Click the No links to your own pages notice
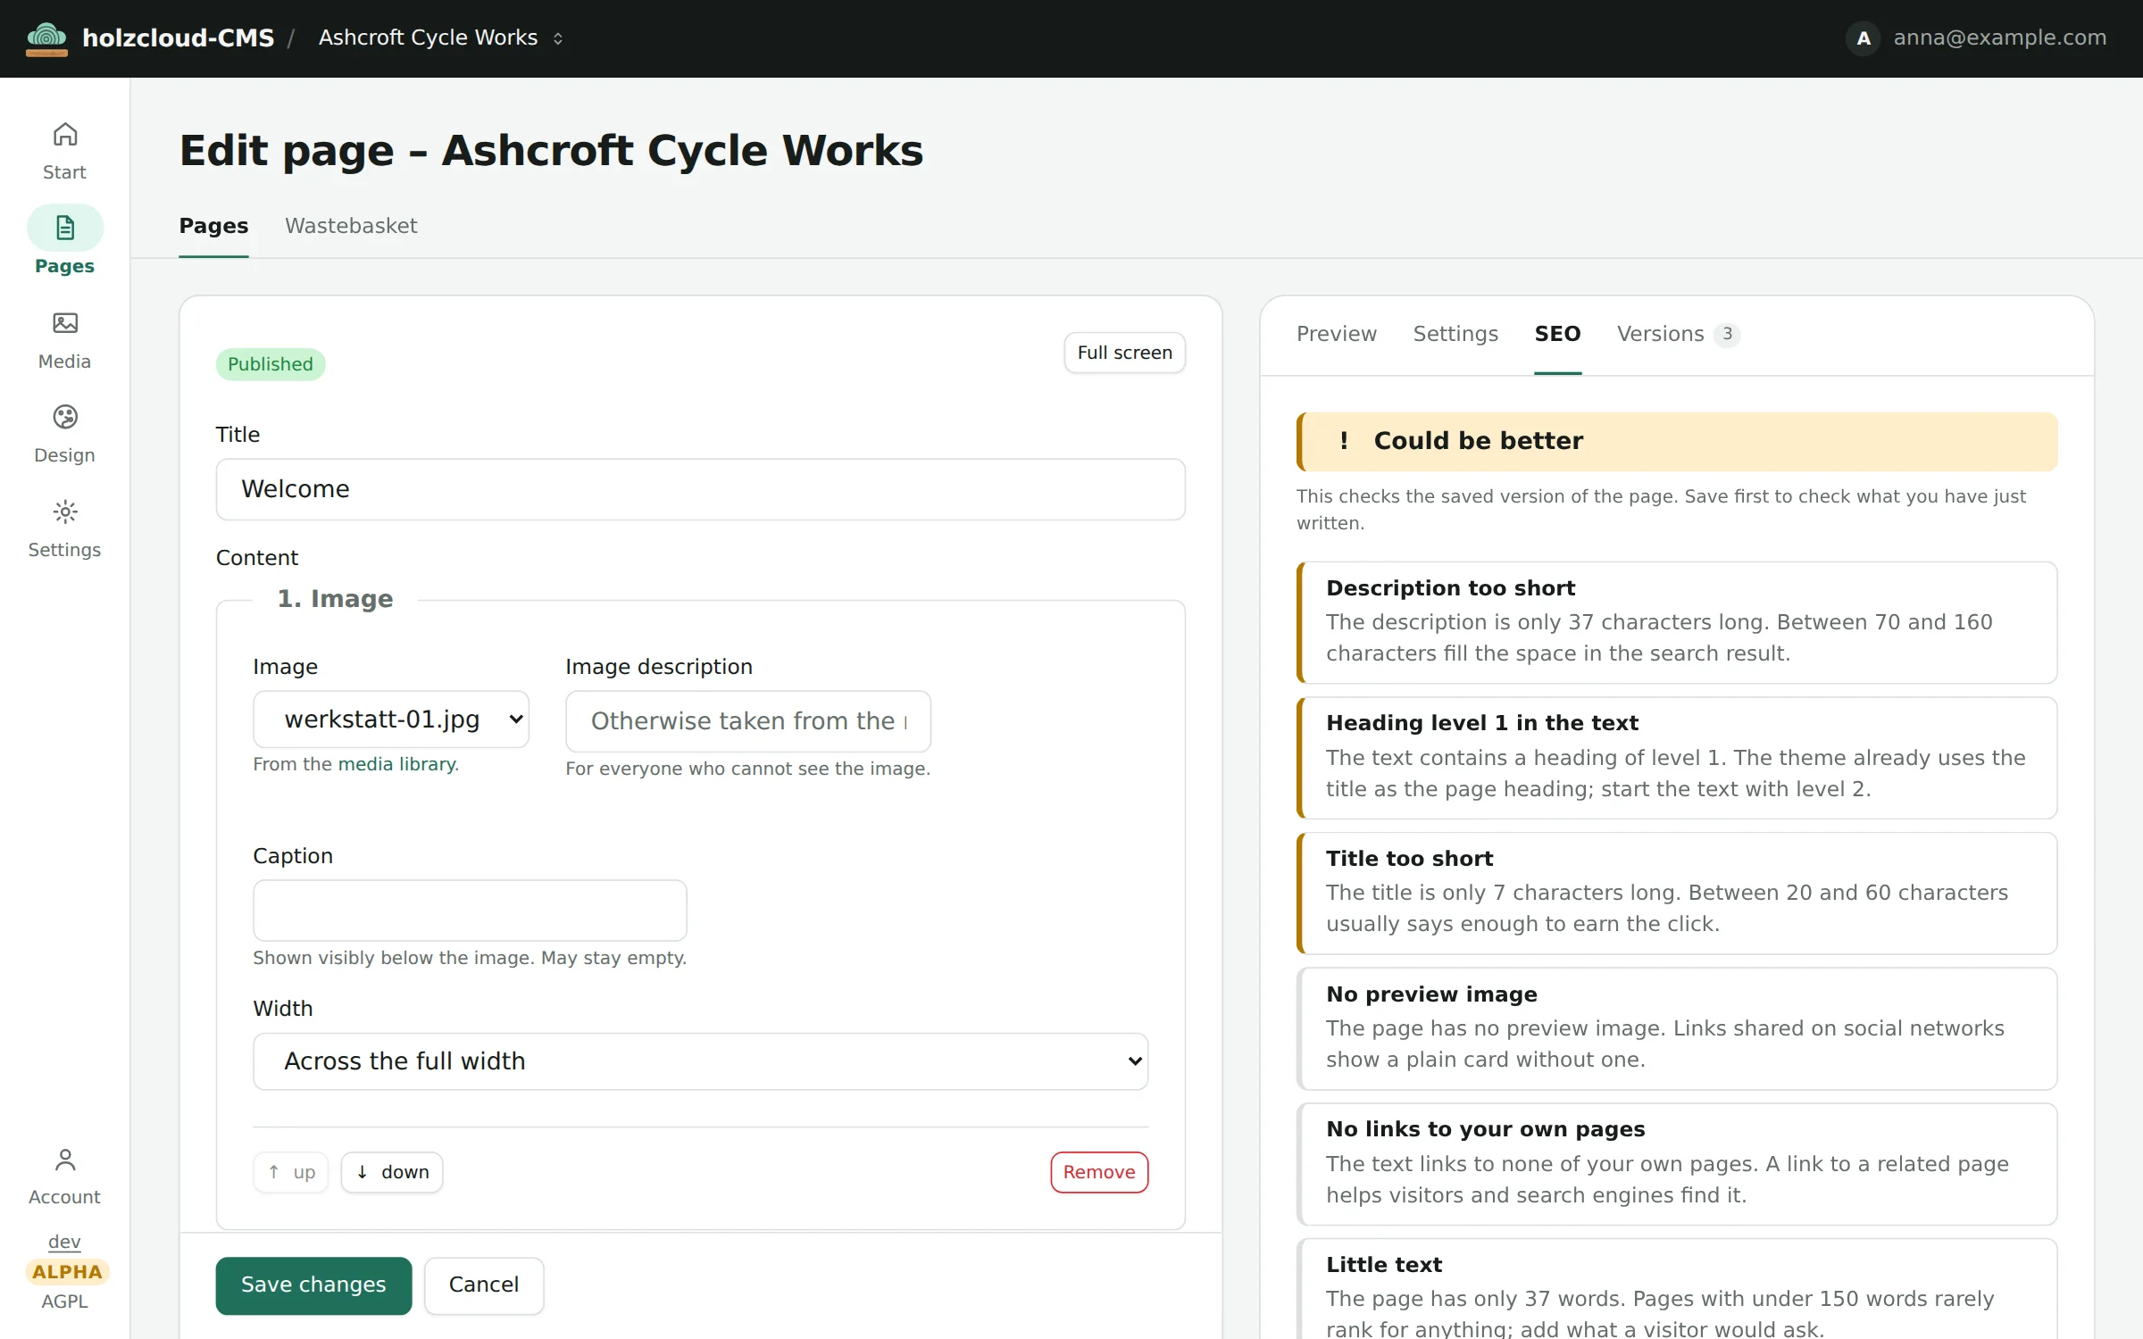This screenshot has height=1339, width=2143. (x=1677, y=1164)
